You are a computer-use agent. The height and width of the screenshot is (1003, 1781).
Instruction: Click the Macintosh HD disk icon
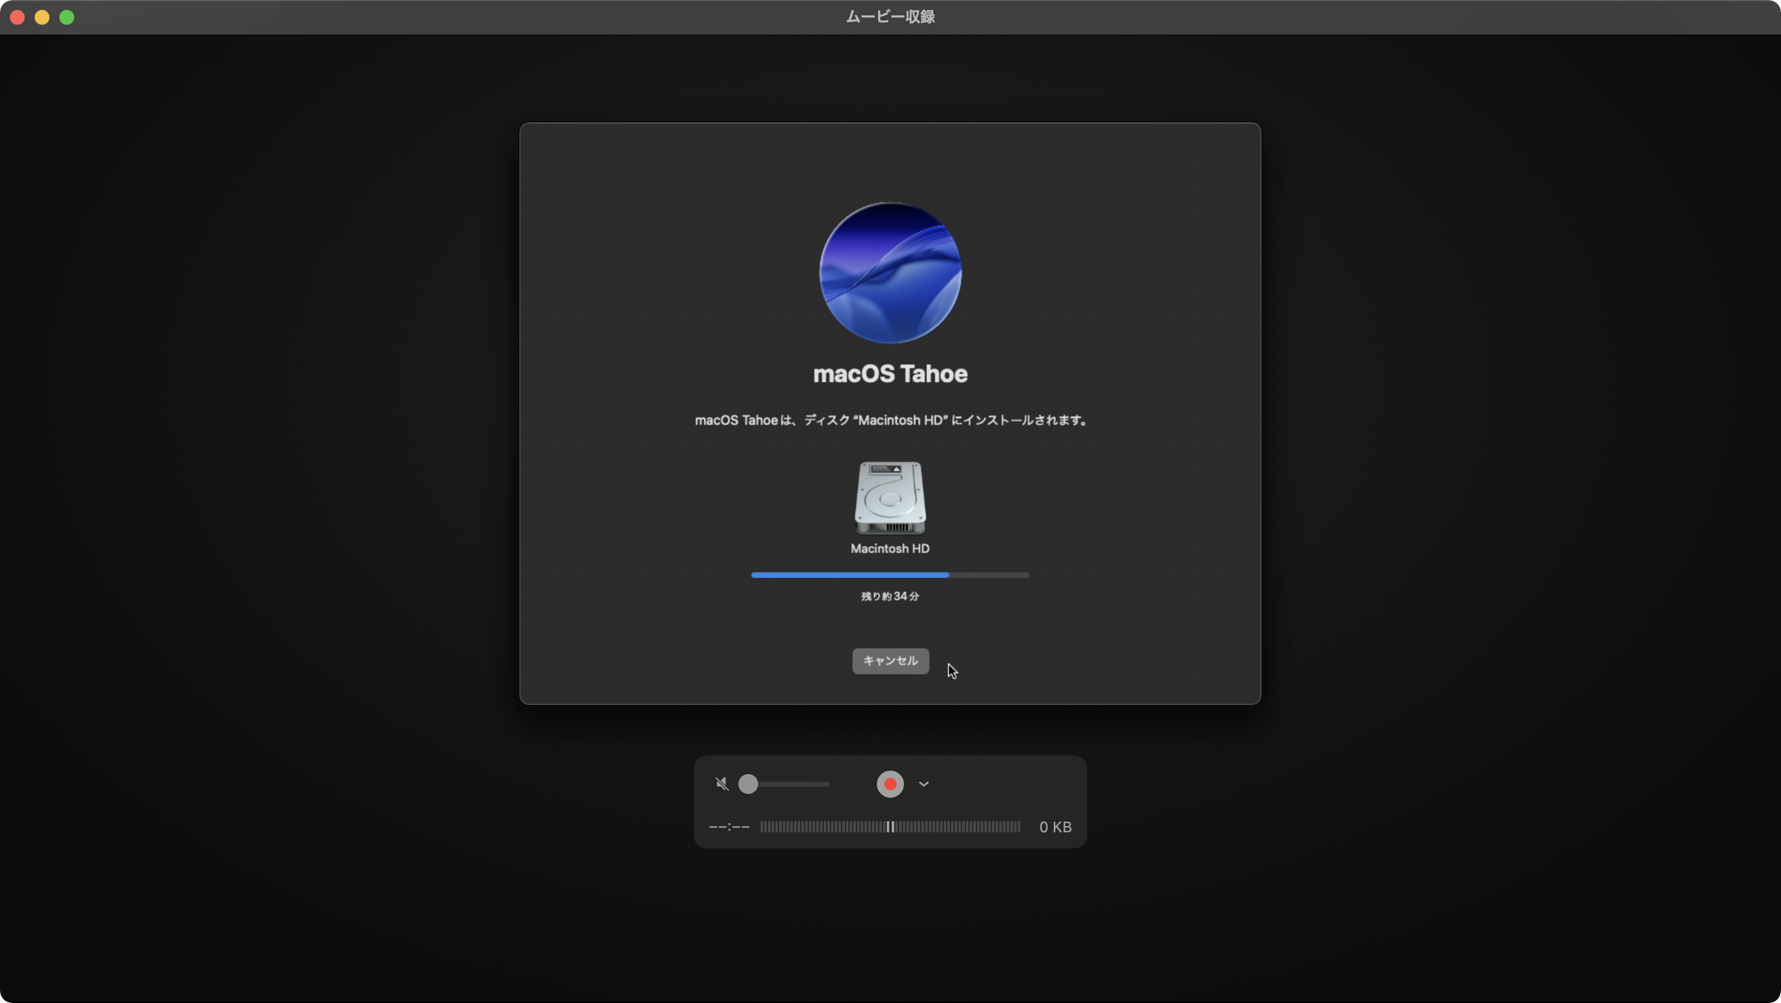pyautogui.click(x=890, y=498)
